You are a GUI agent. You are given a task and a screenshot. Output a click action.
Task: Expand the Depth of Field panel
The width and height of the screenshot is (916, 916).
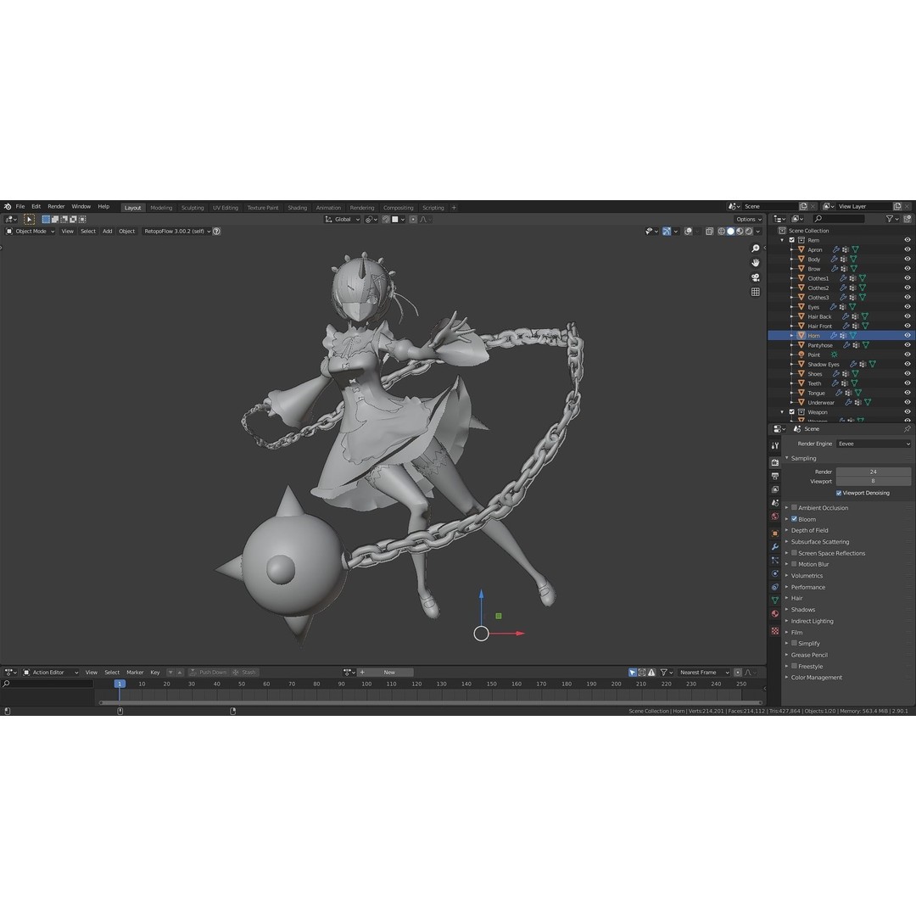pyautogui.click(x=809, y=530)
